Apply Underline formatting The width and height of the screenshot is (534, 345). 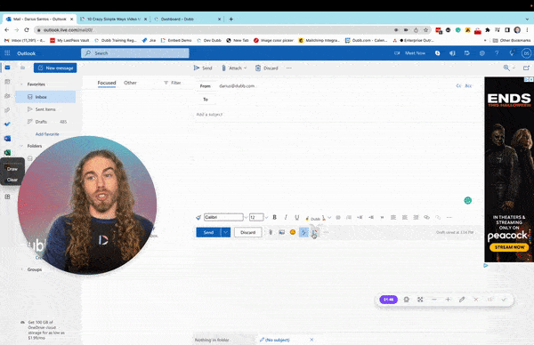[x=297, y=217]
